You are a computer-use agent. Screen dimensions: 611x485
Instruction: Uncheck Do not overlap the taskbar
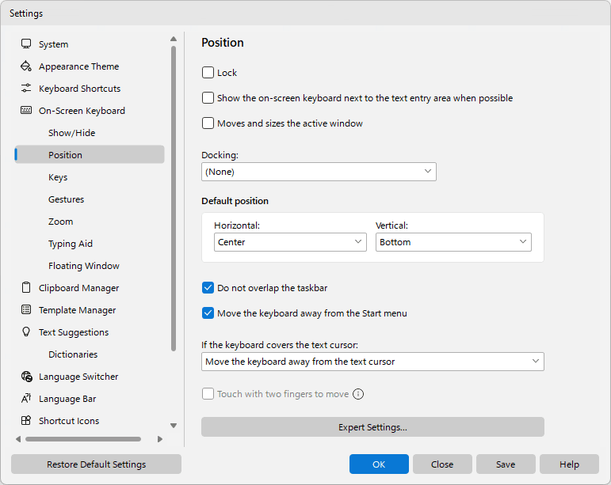tap(208, 288)
